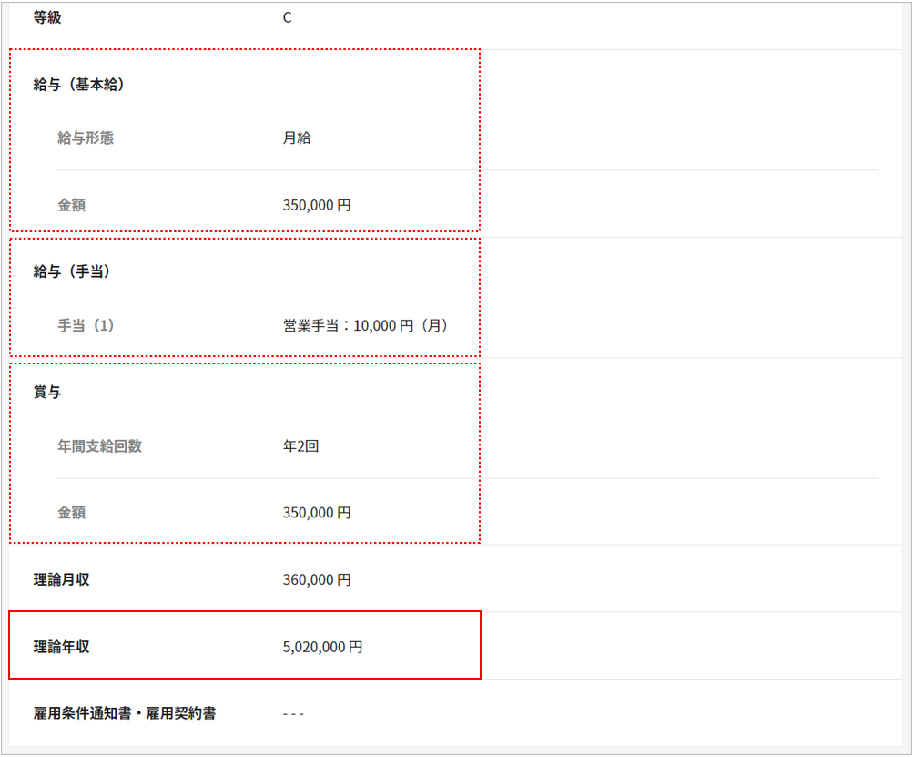Click the 雇用条件通知書・雇用契約書 label
The width and height of the screenshot is (914, 757).
125,713
